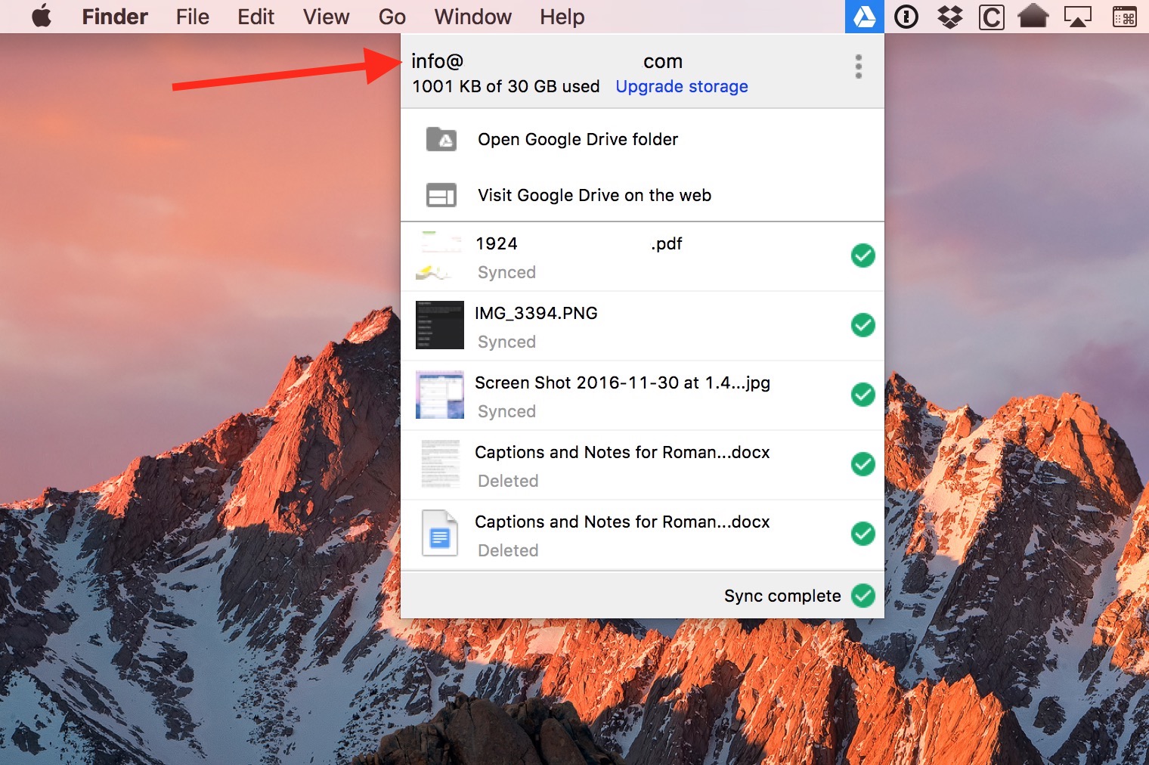
Task: Click the IMG_3394.PNG thumbnail
Action: (440, 325)
